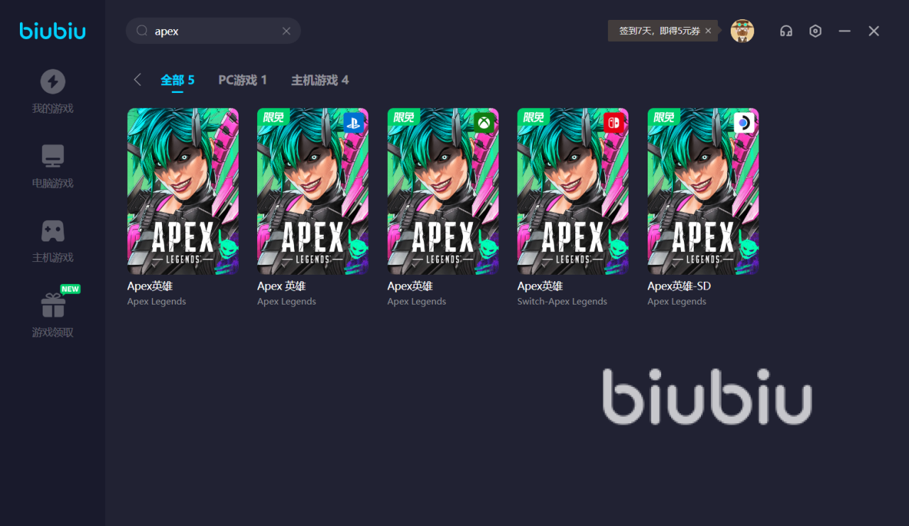909x526 pixels.
Task: Dismiss the 7-day sign-in coupon banner
Action: pyautogui.click(x=708, y=31)
